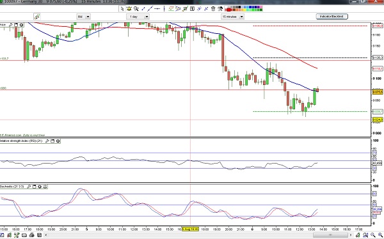Click the right scroll arrow of bottom scrollbar

coord(351,235)
